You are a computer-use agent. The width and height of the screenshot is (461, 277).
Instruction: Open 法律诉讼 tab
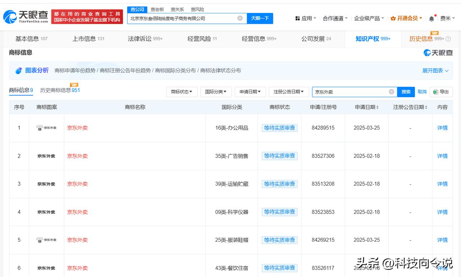(145, 39)
